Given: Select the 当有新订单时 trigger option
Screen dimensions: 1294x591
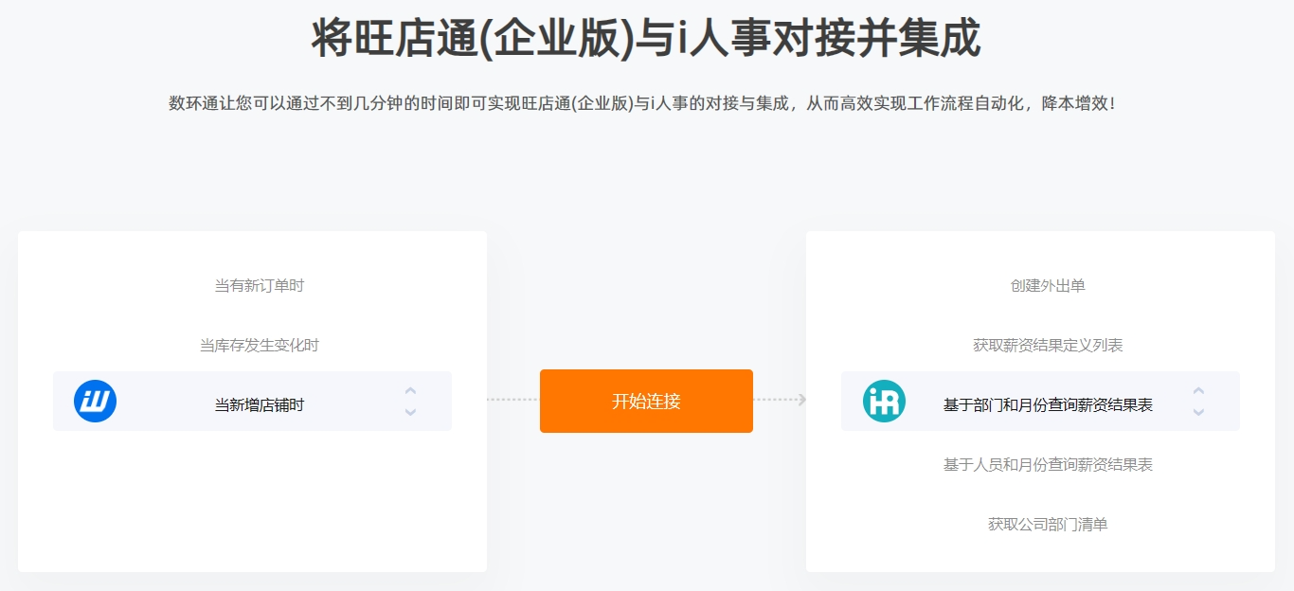Looking at the screenshot, I should point(260,285).
